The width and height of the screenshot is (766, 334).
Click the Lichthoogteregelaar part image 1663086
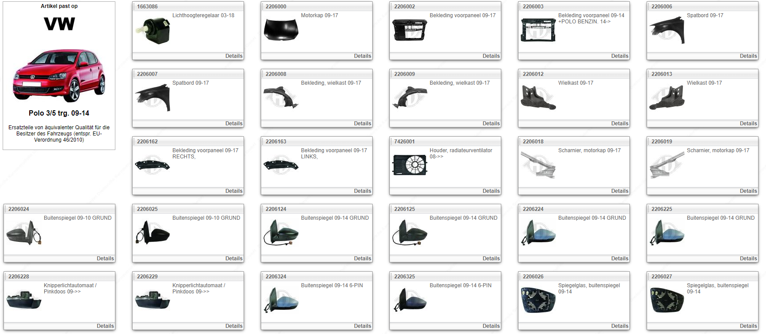152,30
